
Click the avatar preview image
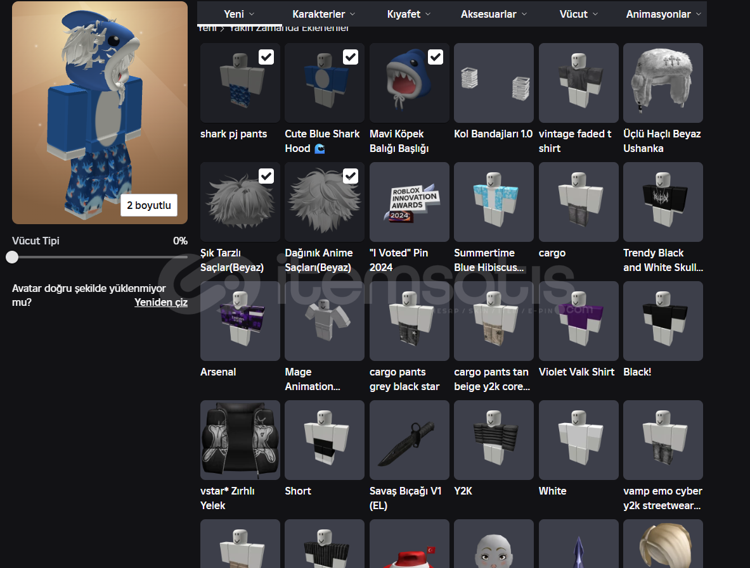pyautogui.click(x=100, y=113)
